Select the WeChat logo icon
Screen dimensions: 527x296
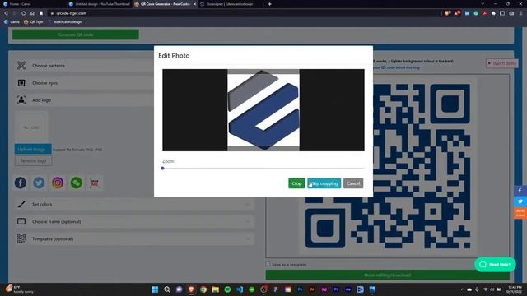[77, 183]
